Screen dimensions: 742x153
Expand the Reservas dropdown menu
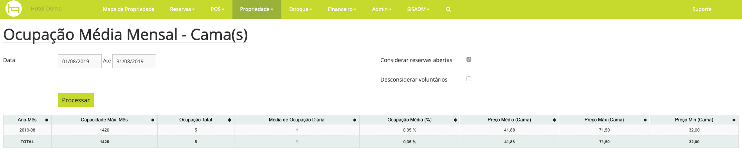182,9
